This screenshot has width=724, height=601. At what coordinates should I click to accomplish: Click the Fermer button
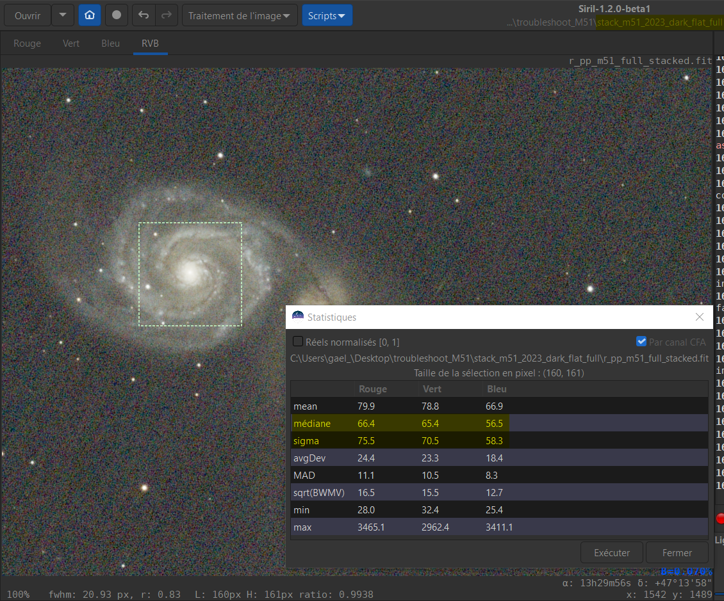click(677, 552)
